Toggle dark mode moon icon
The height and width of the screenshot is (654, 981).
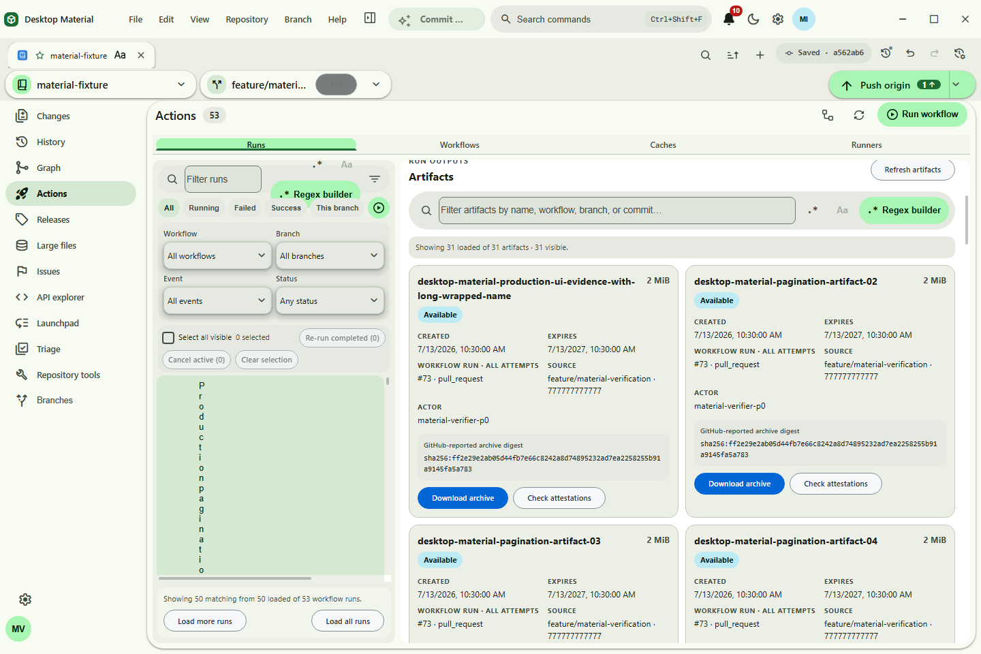coord(753,19)
